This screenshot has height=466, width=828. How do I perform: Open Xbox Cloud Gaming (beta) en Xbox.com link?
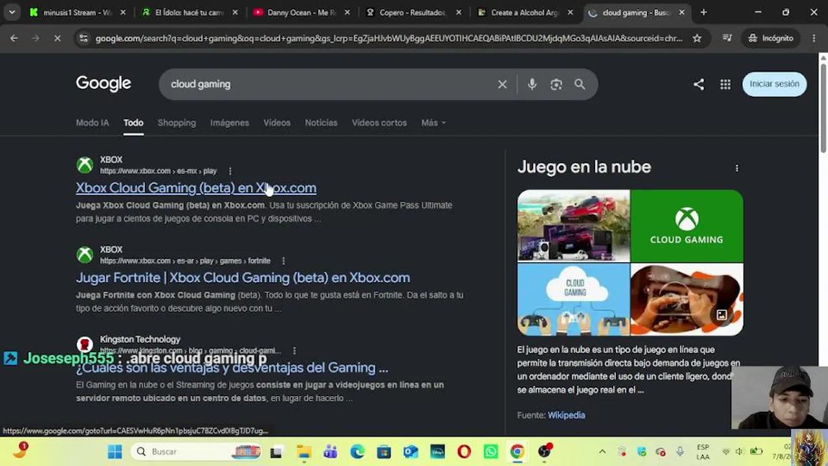click(x=196, y=188)
